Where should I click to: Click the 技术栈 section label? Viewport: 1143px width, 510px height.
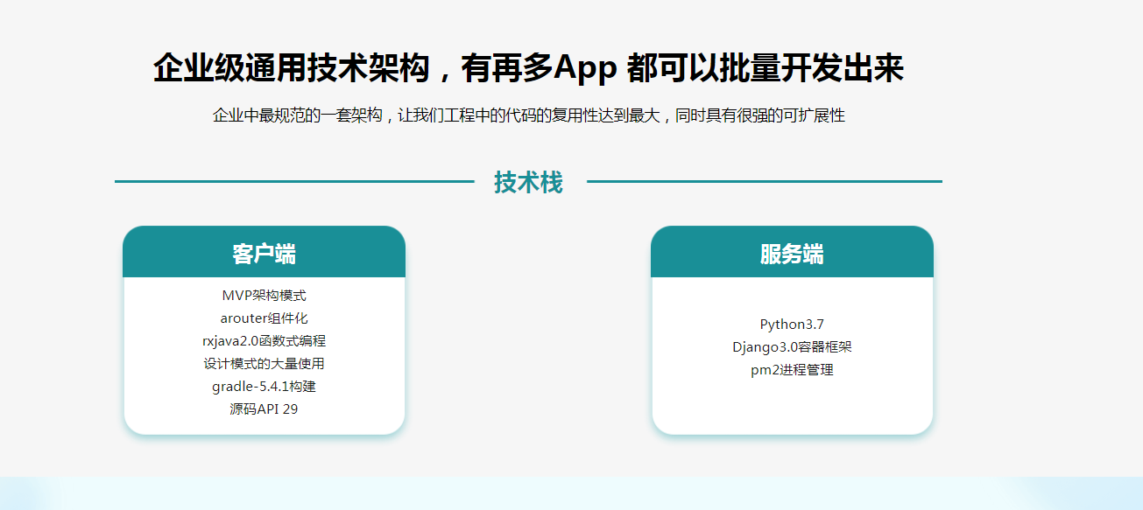[x=530, y=181]
